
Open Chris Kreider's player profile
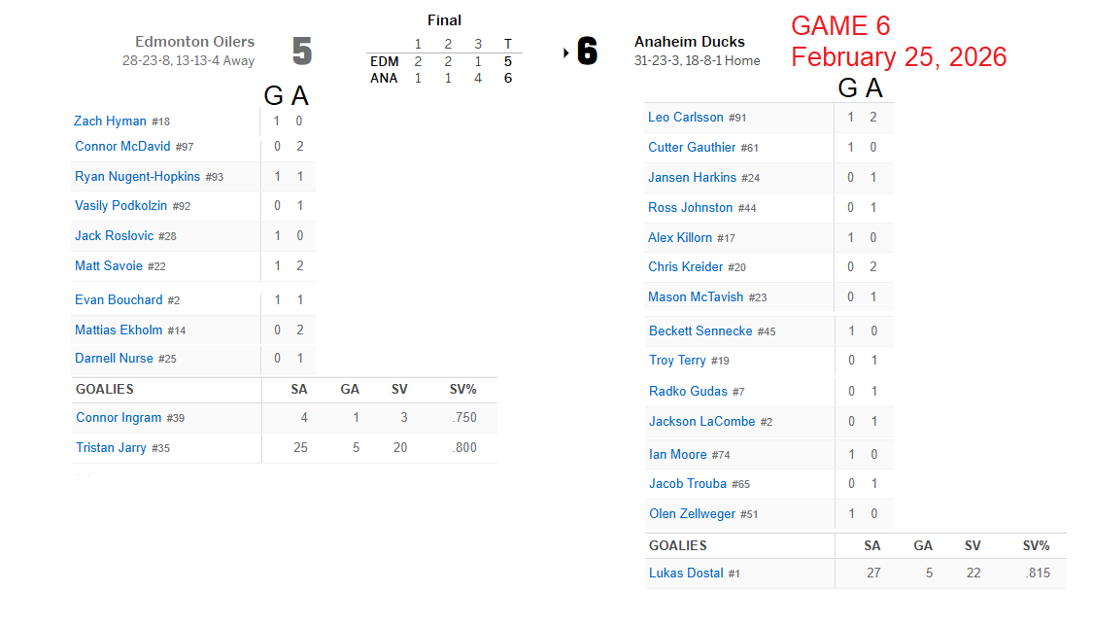pos(686,267)
